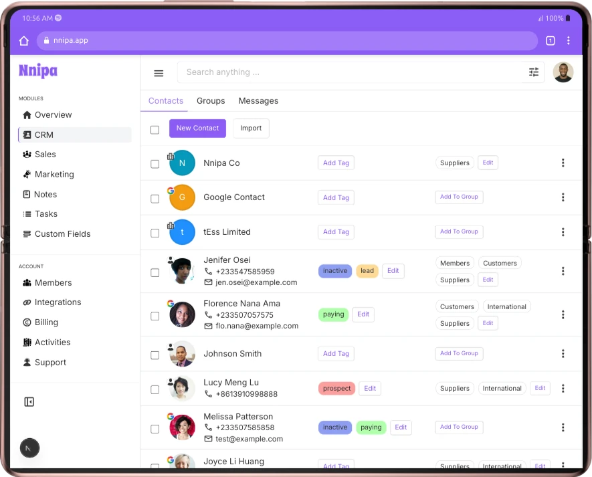Open Custom Fields in sidebar
This screenshot has width=592, height=477.
(62, 234)
